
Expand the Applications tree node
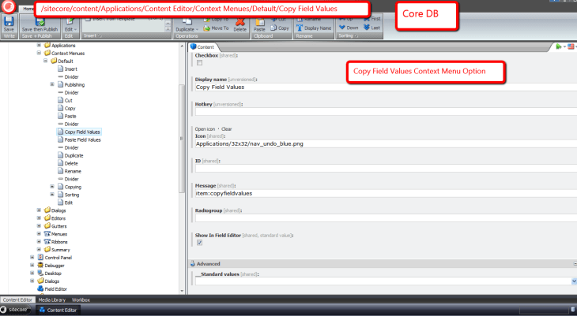[x=39, y=45]
